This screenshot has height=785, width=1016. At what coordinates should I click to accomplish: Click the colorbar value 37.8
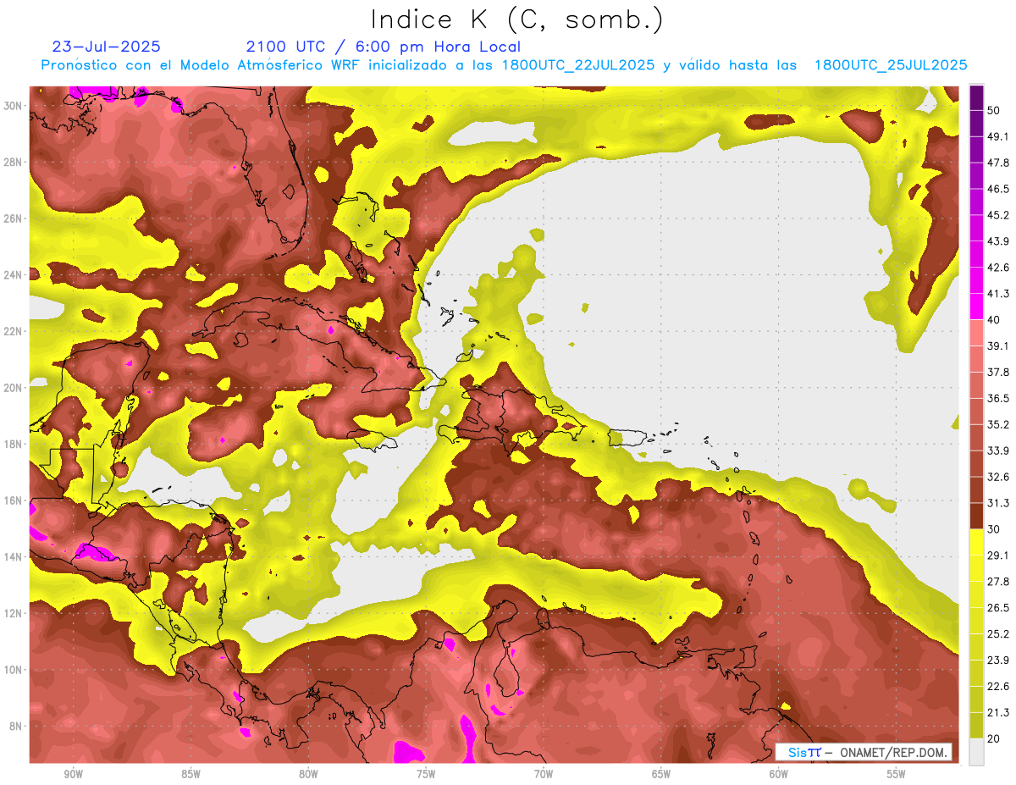[x=998, y=372]
